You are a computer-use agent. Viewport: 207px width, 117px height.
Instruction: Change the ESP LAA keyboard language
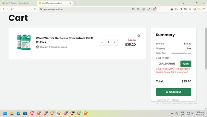[182, 113]
